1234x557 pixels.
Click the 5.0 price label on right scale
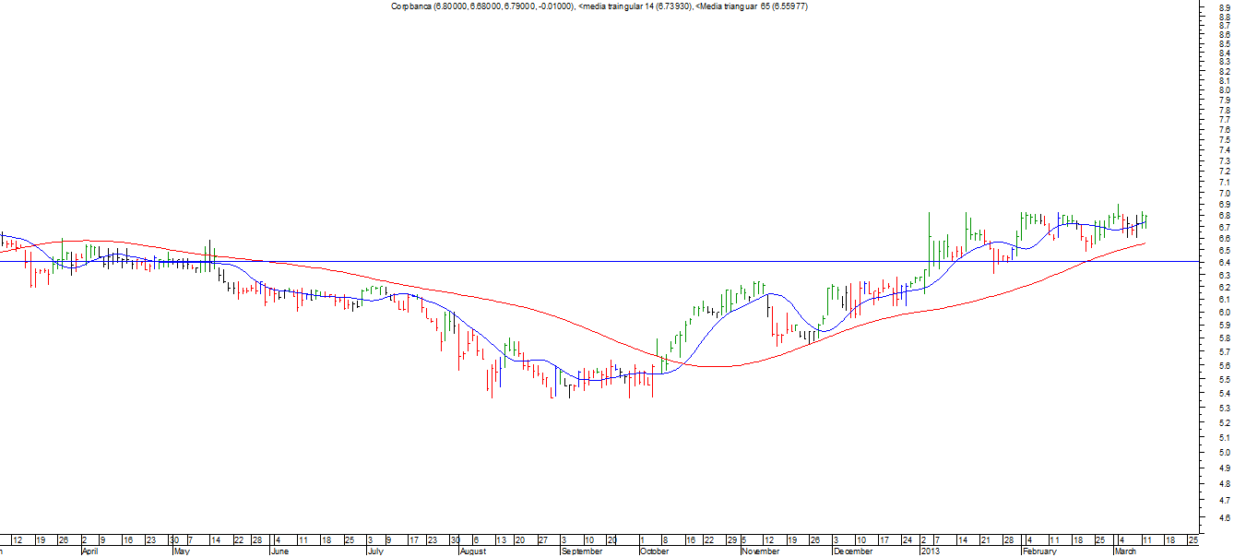click(1226, 453)
